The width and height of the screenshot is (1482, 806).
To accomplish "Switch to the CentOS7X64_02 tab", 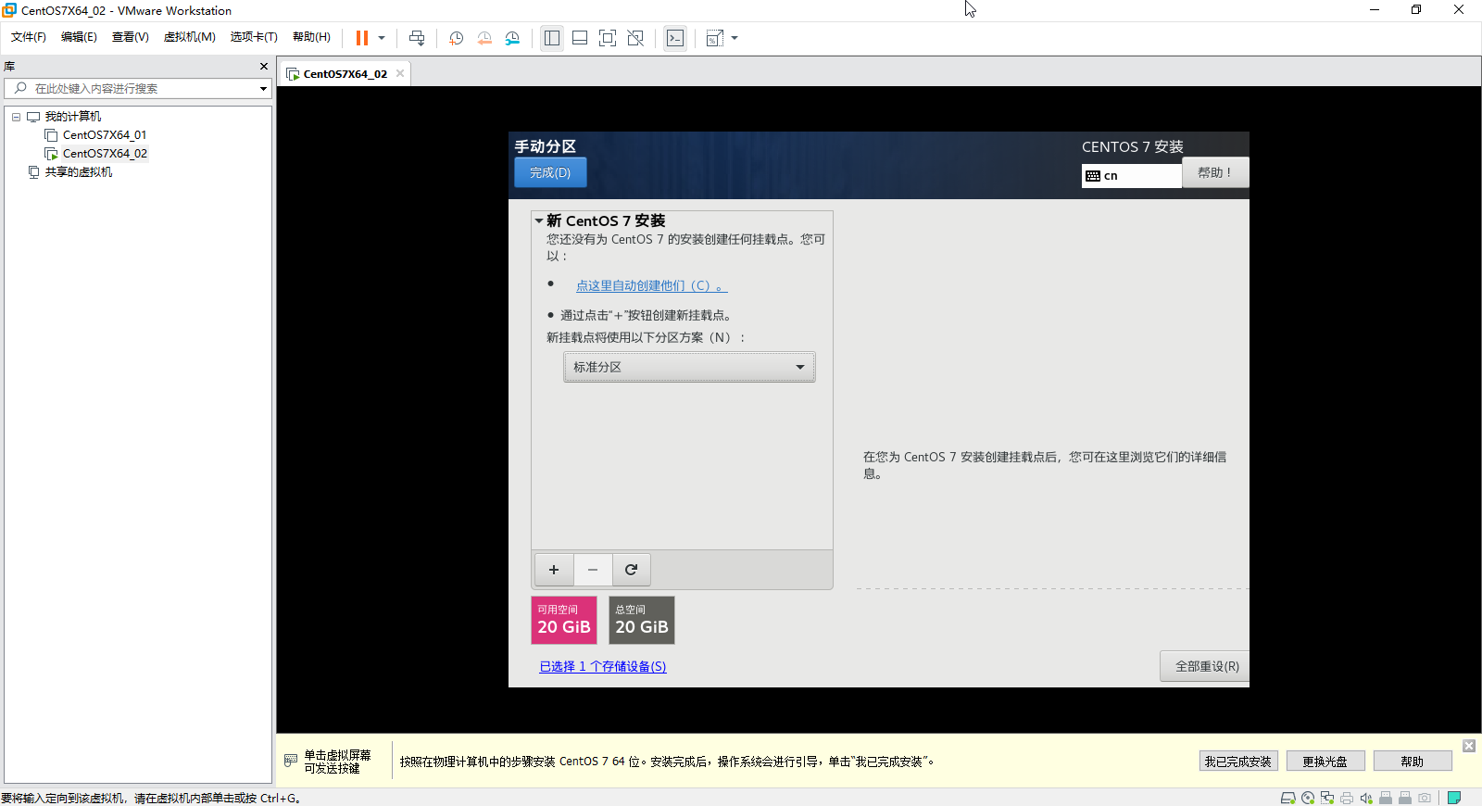I will (x=345, y=74).
